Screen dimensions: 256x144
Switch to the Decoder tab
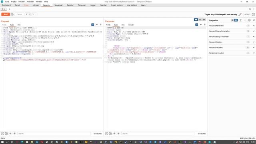click(70, 5)
